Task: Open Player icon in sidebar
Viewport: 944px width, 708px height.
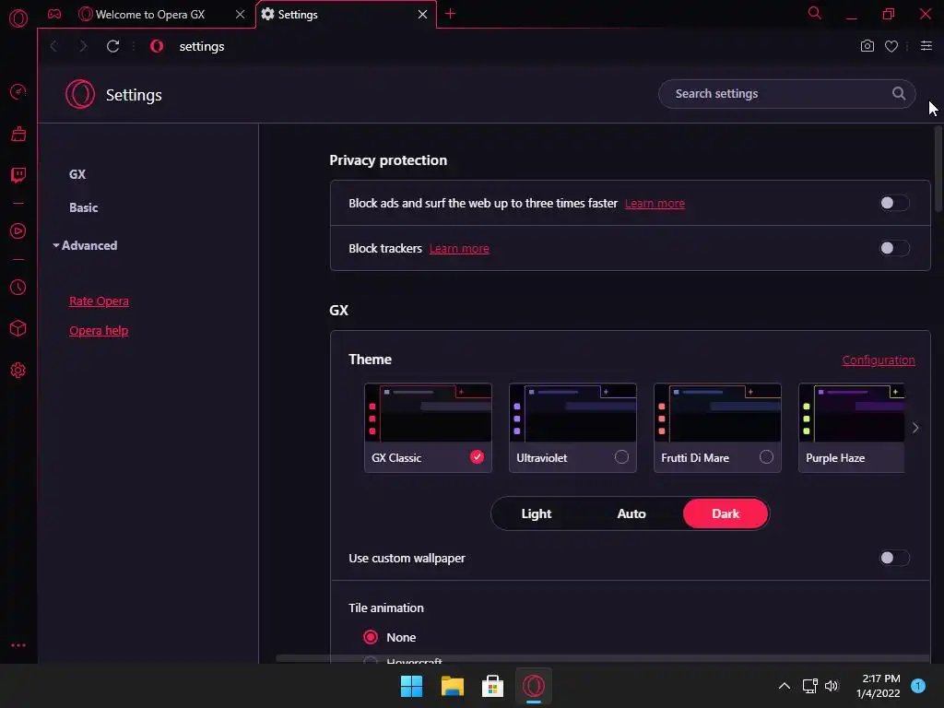Action: tap(18, 231)
